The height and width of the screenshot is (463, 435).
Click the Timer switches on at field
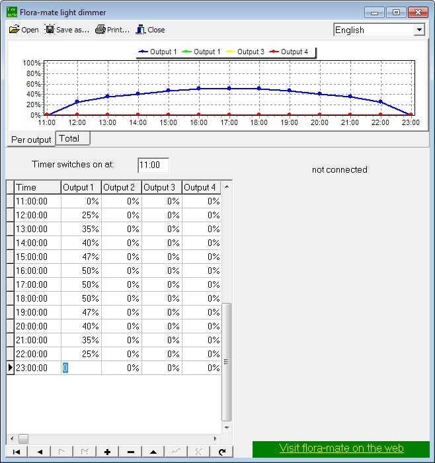pos(153,165)
